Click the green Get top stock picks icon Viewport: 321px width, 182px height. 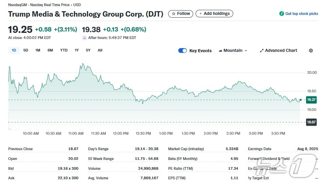pos(281,14)
